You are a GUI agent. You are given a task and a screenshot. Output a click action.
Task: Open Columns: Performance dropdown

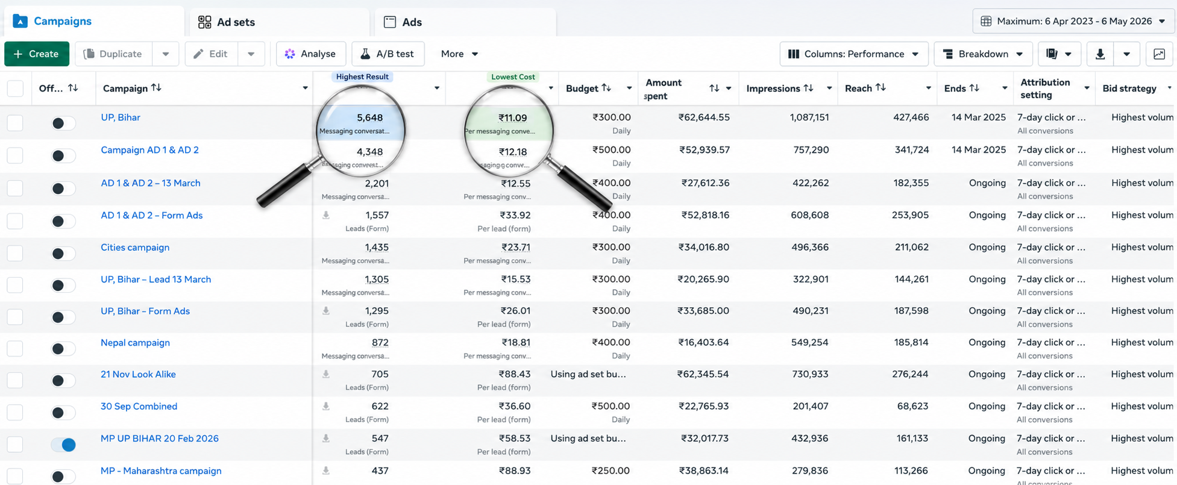pos(853,54)
